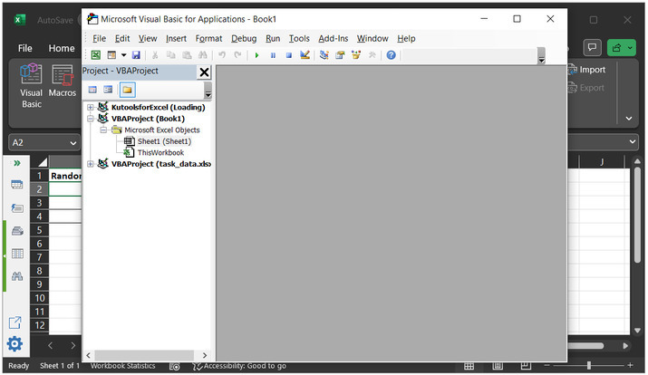648x375 pixels.
Task: Collapse Excel ribbon with chevron
Action: pyautogui.click(x=629, y=119)
